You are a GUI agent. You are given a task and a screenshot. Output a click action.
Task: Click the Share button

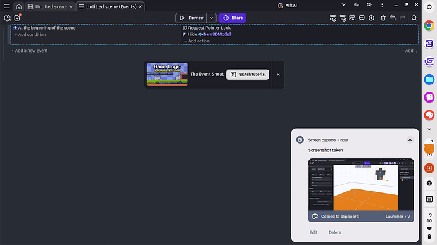pyautogui.click(x=232, y=18)
